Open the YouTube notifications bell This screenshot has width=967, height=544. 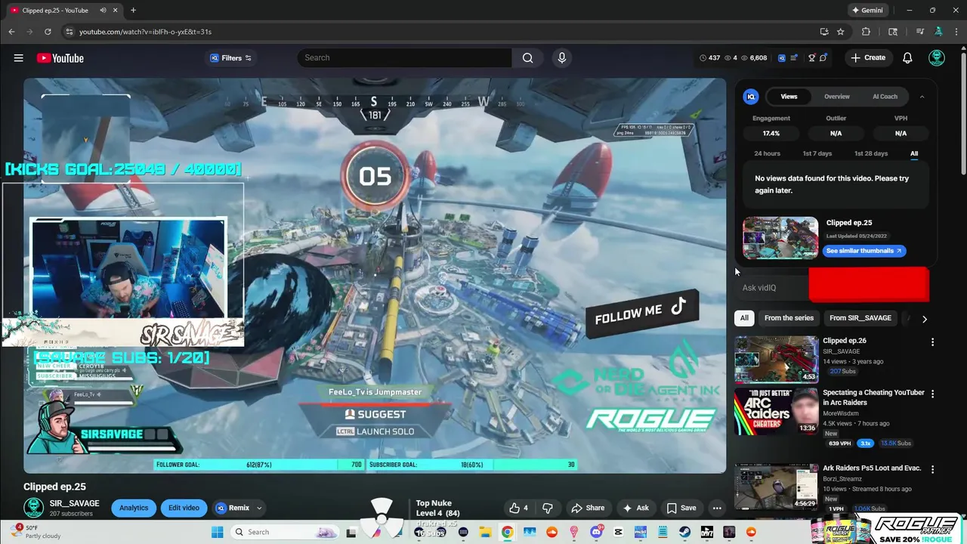pyautogui.click(x=907, y=58)
